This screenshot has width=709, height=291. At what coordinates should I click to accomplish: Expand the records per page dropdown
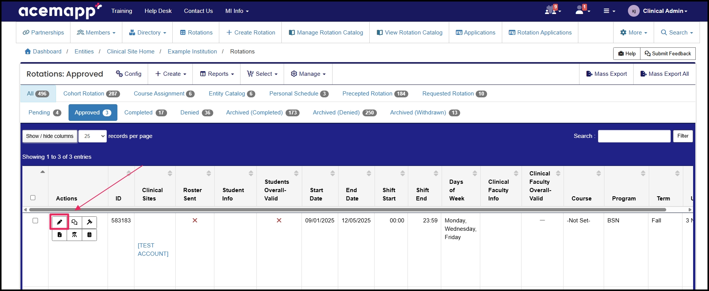[x=92, y=136]
